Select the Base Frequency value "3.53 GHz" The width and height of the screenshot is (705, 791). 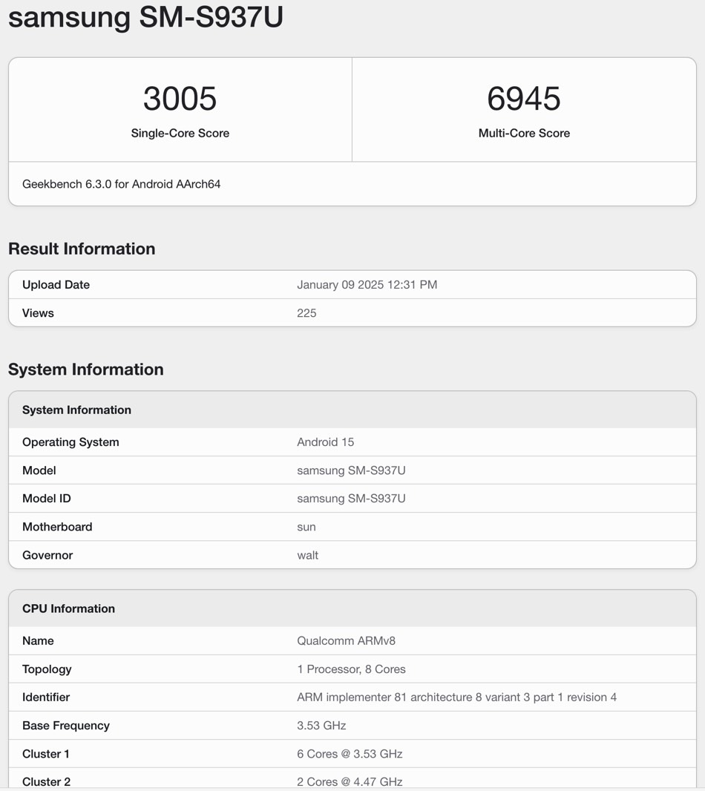[x=321, y=726]
